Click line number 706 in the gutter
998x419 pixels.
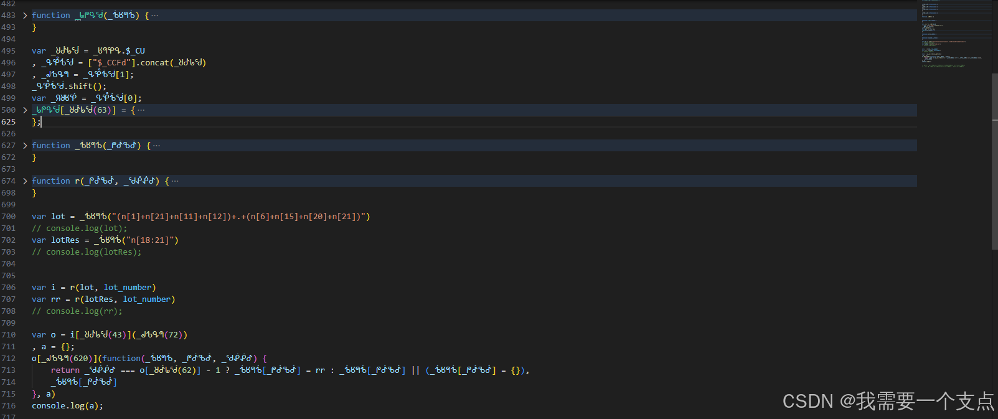pyautogui.click(x=9, y=288)
